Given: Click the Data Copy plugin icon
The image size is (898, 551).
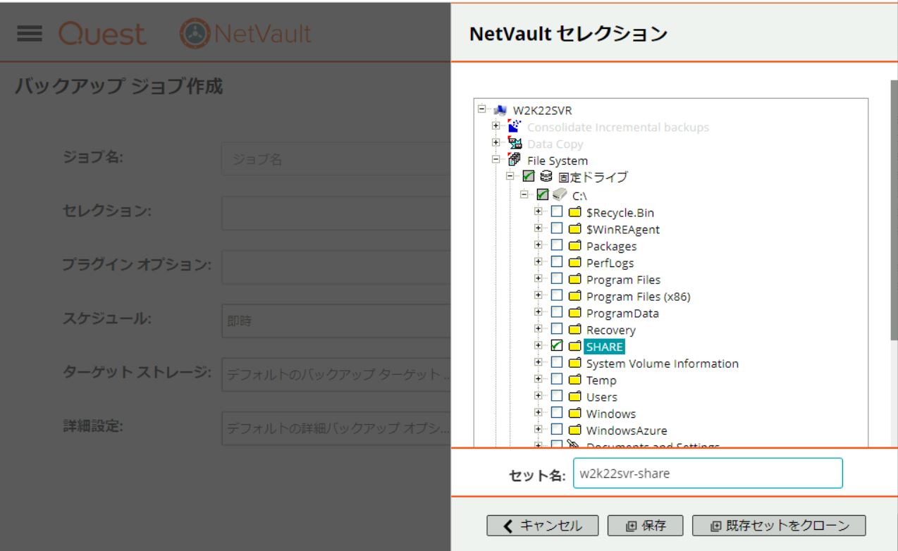Looking at the screenshot, I should point(515,144).
